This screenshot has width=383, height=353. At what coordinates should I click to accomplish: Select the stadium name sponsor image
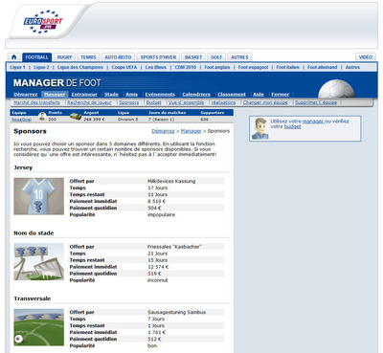click(39, 262)
